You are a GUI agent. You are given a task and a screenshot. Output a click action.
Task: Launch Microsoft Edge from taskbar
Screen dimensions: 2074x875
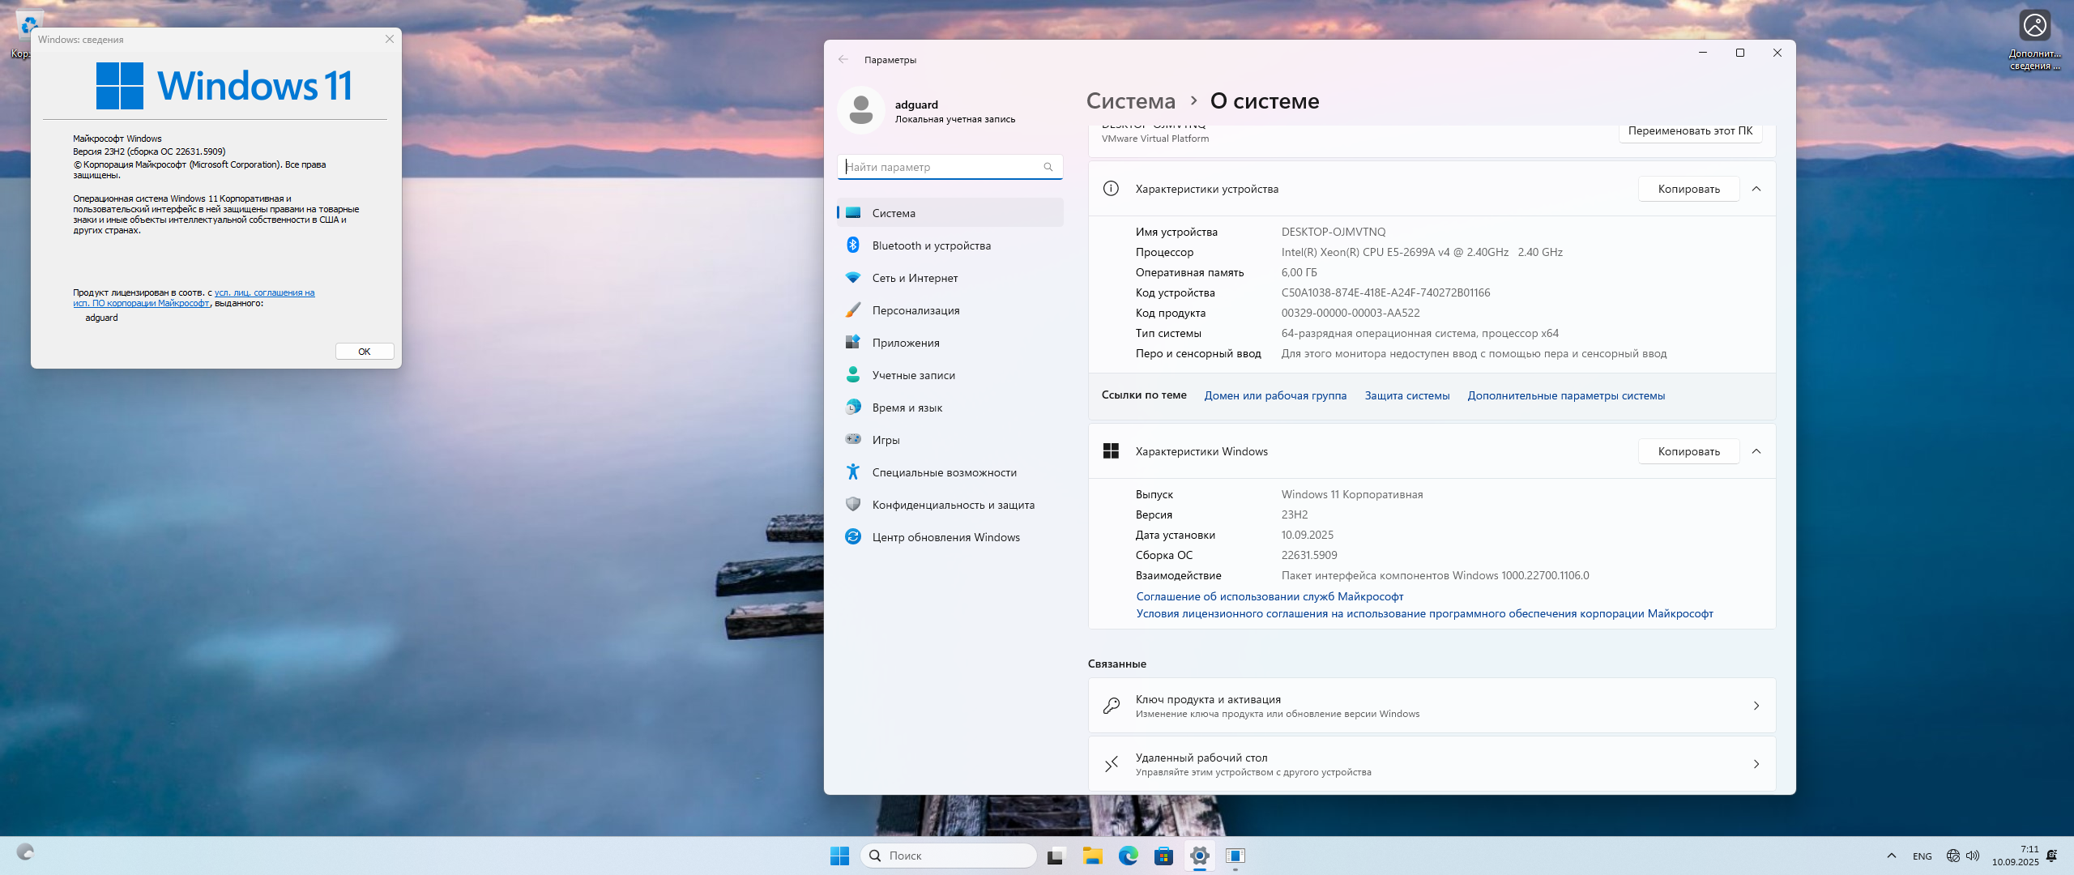point(1128,856)
